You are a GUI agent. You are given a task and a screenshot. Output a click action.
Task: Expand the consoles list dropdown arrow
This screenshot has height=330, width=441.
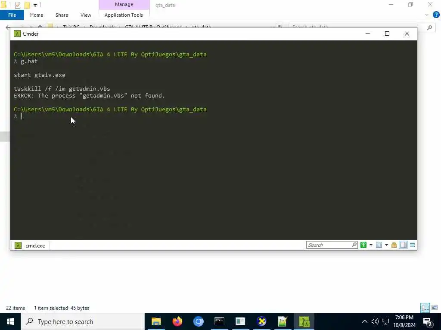(386, 245)
